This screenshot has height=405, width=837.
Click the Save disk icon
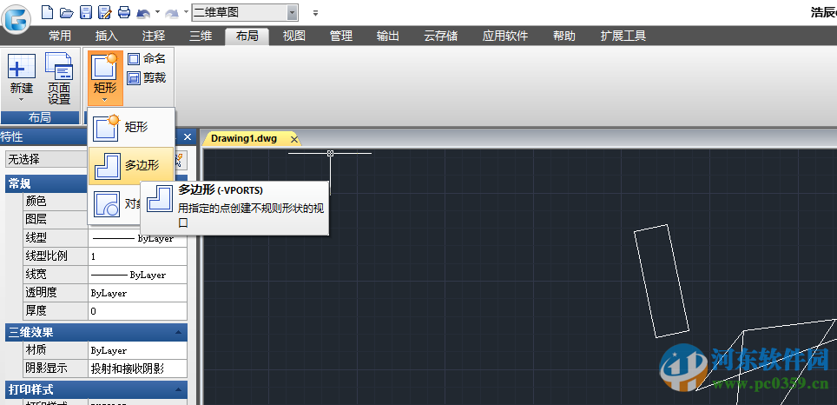point(85,12)
